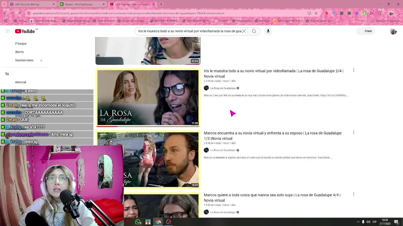The height and width of the screenshot is (226, 403).
Task: Open the Tú section in sidebar
Action: (x=7, y=74)
